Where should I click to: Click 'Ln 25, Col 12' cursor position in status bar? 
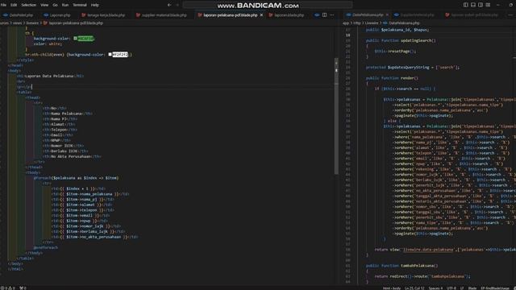pos(414,288)
